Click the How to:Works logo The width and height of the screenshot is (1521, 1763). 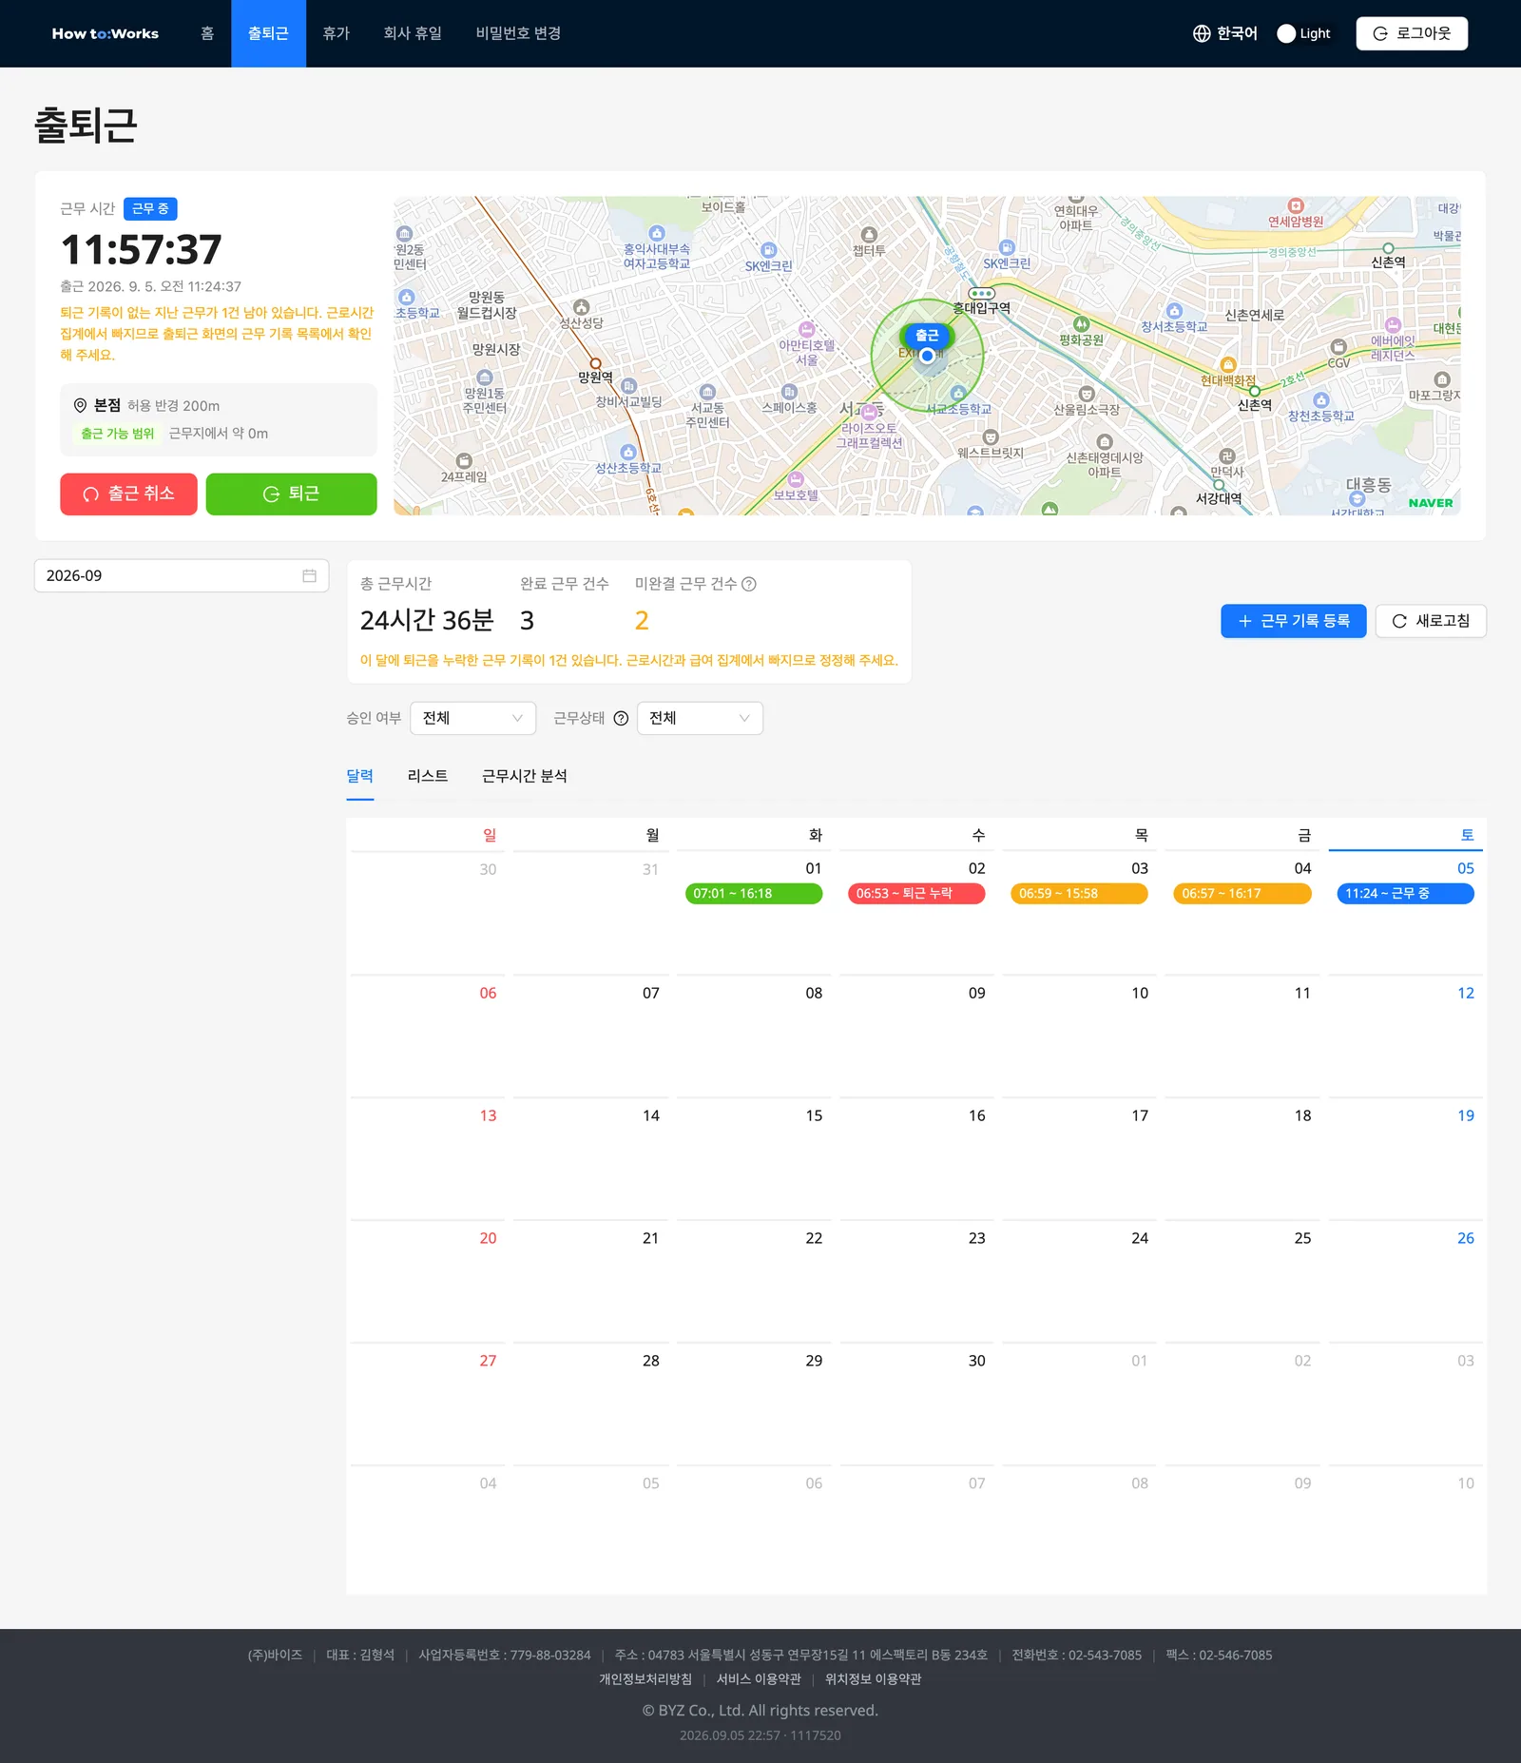coord(106,33)
